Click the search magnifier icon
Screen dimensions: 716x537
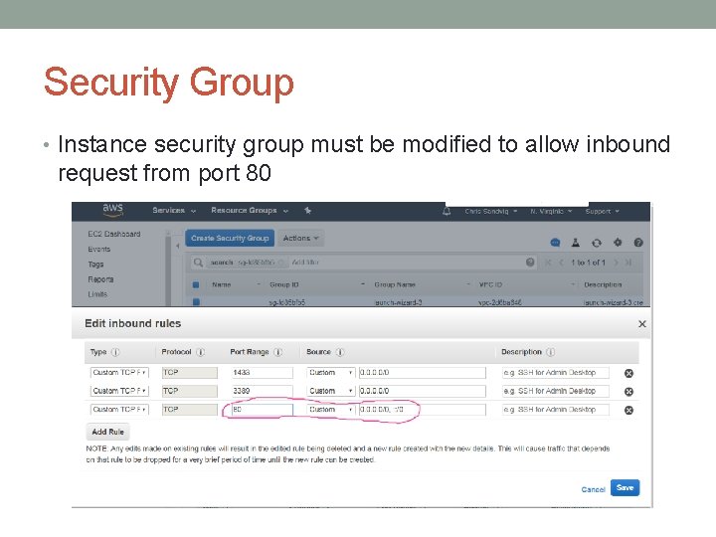point(198,263)
